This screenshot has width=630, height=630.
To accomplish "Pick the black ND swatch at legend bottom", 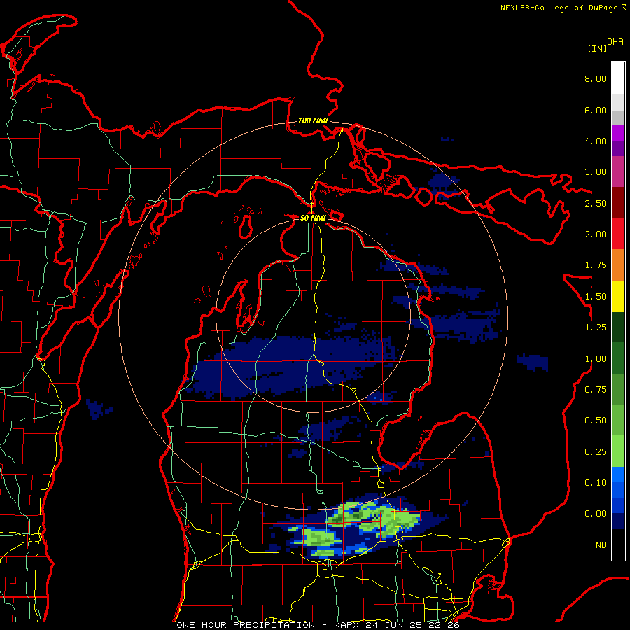I will [618, 545].
